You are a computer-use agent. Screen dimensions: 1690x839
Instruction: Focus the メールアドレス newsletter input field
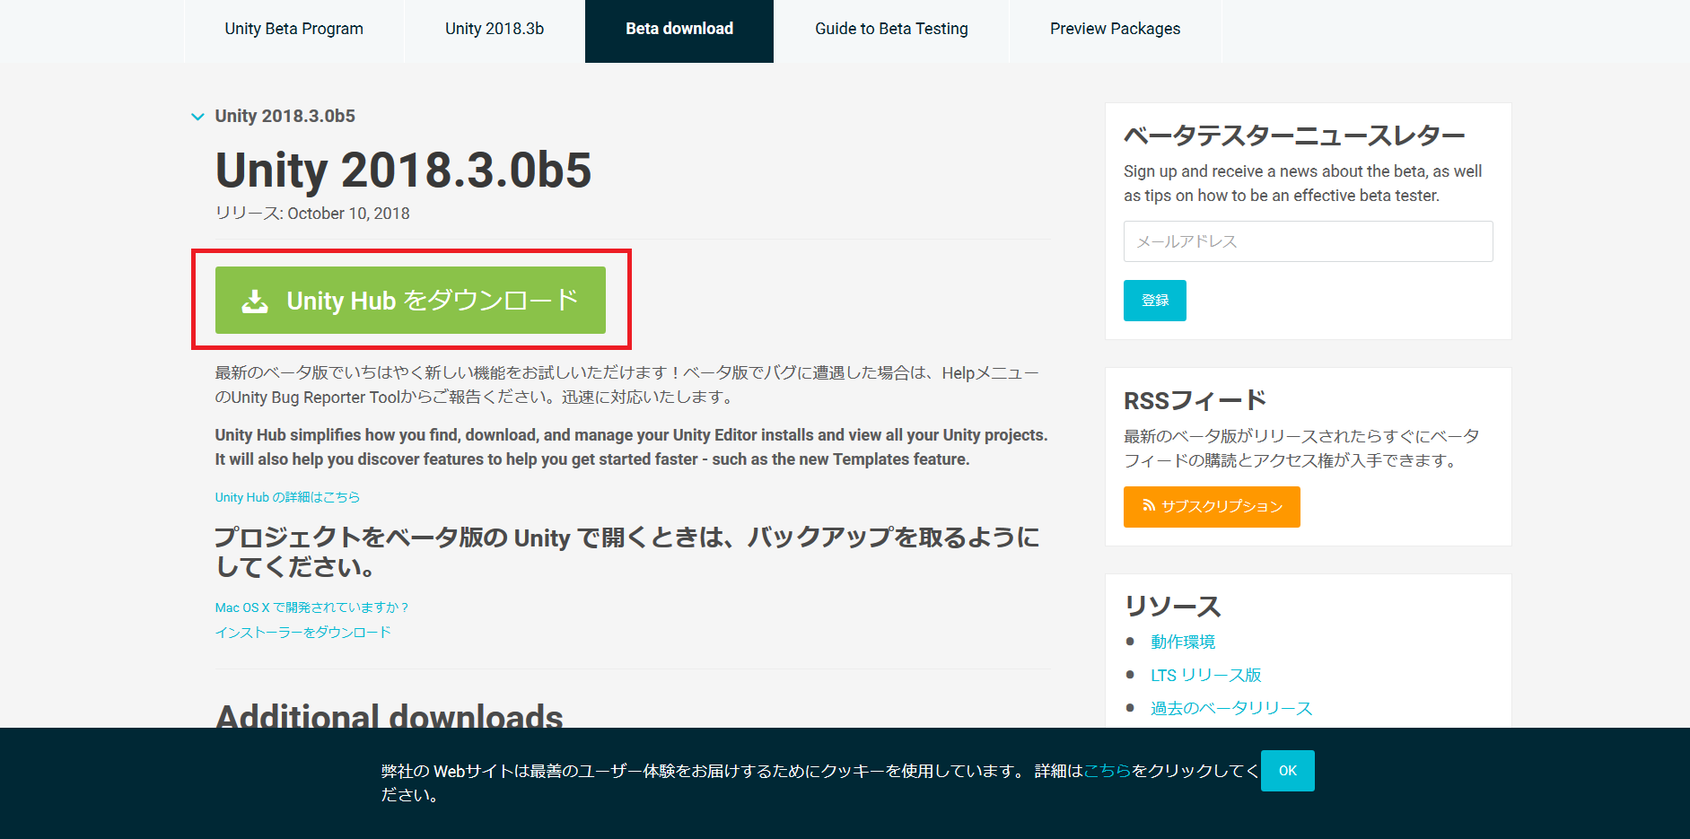[x=1308, y=241]
